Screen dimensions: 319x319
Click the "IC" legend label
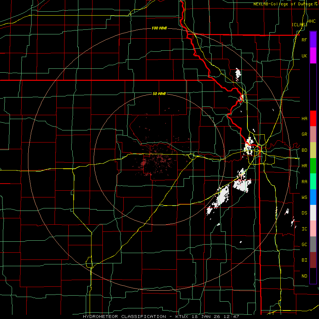[x=304, y=229]
